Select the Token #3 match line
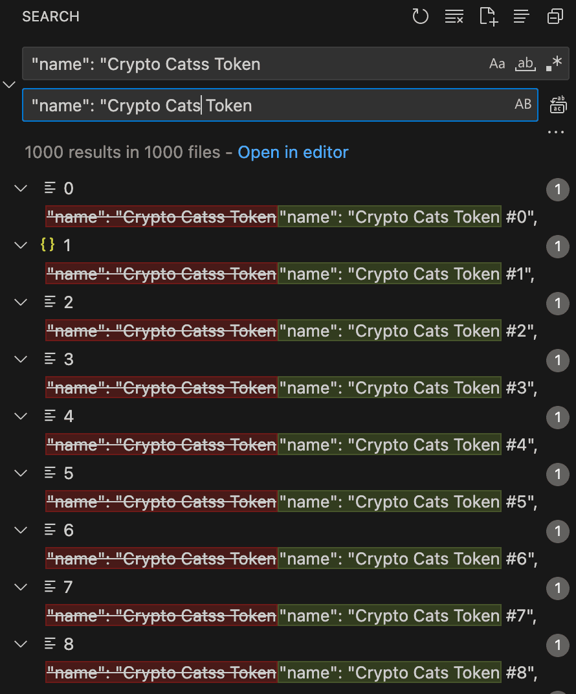The image size is (576, 694). click(291, 388)
